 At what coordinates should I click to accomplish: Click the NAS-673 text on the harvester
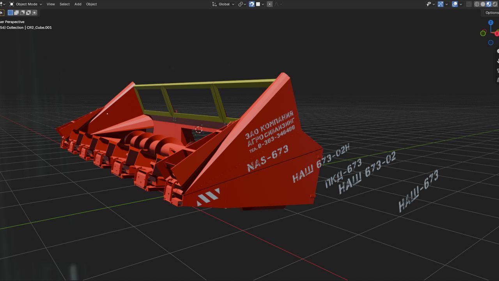coord(268,158)
